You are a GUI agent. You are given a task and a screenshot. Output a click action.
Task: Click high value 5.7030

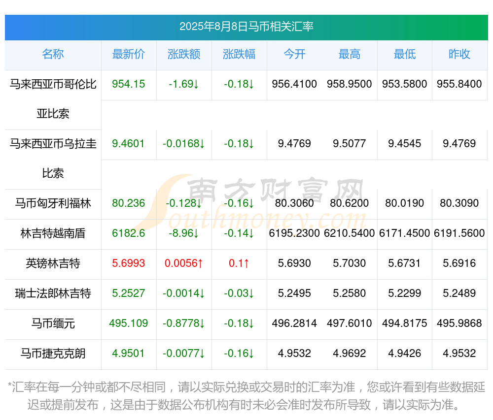[x=350, y=263]
